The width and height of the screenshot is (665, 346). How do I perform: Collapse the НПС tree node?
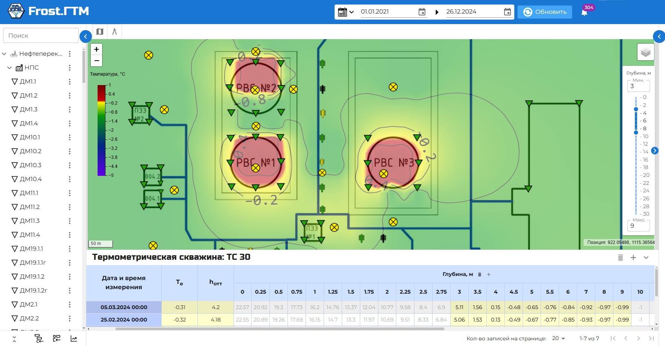click(9, 68)
